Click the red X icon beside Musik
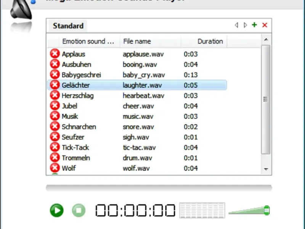Image resolution: width=305 pixels, height=229 pixels. tap(55, 116)
